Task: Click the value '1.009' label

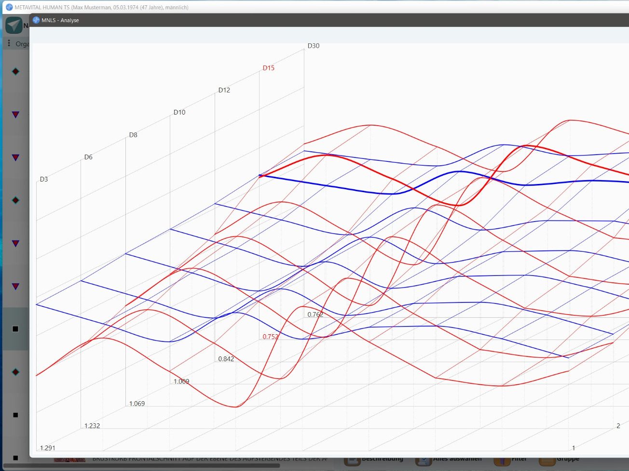Action: point(181,381)
